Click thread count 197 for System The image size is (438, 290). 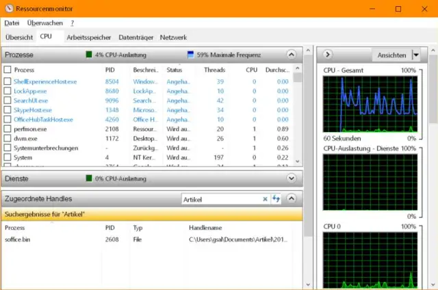(218, 157)
